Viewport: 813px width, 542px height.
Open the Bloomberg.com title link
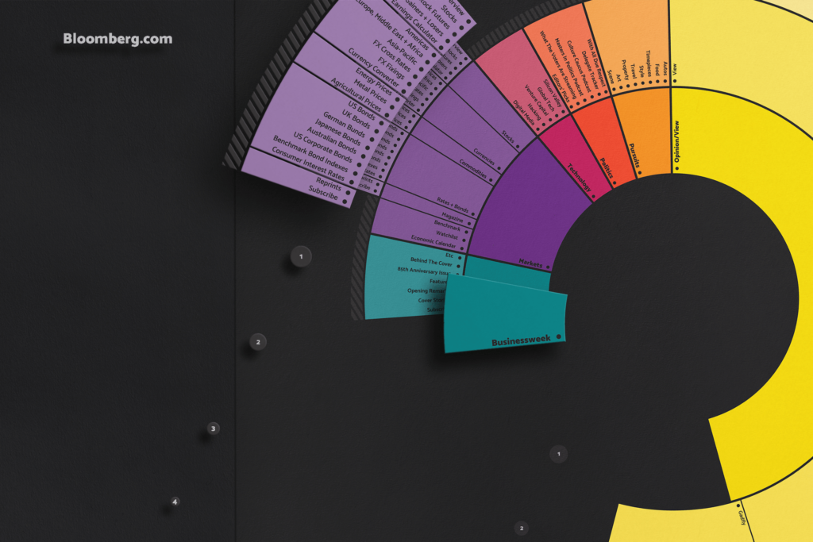pyautogui.click(x=118, y=38)
